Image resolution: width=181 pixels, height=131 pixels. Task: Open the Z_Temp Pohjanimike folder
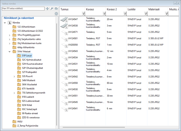(x=25, y=126)
